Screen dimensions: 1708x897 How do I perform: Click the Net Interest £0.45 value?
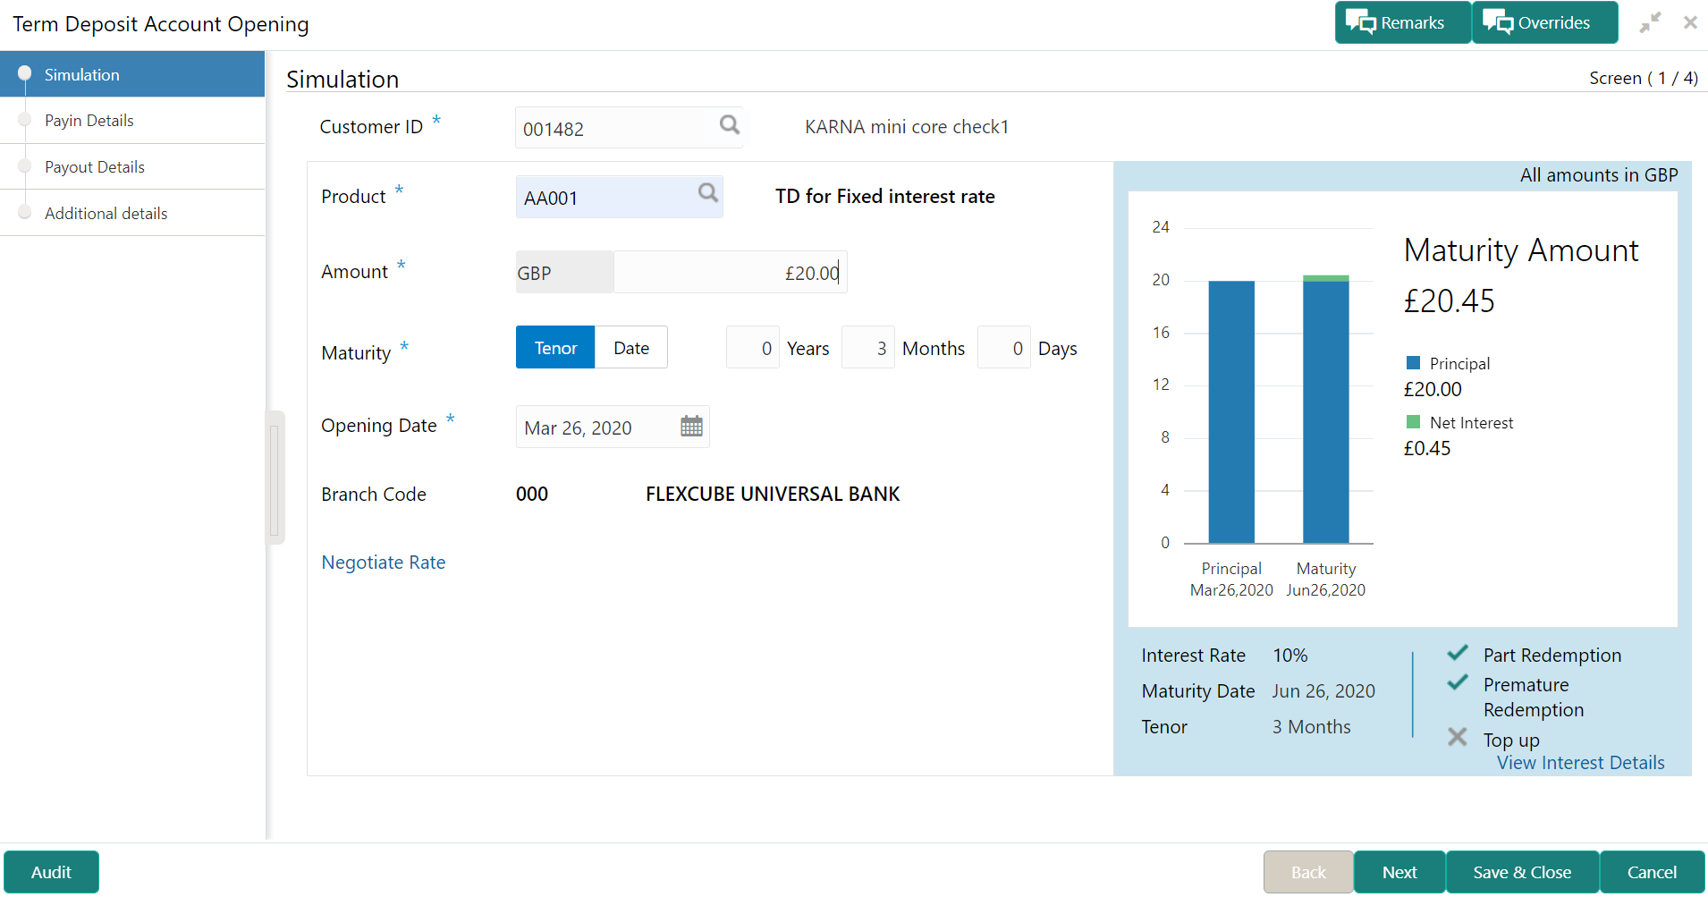[1427, 448]
